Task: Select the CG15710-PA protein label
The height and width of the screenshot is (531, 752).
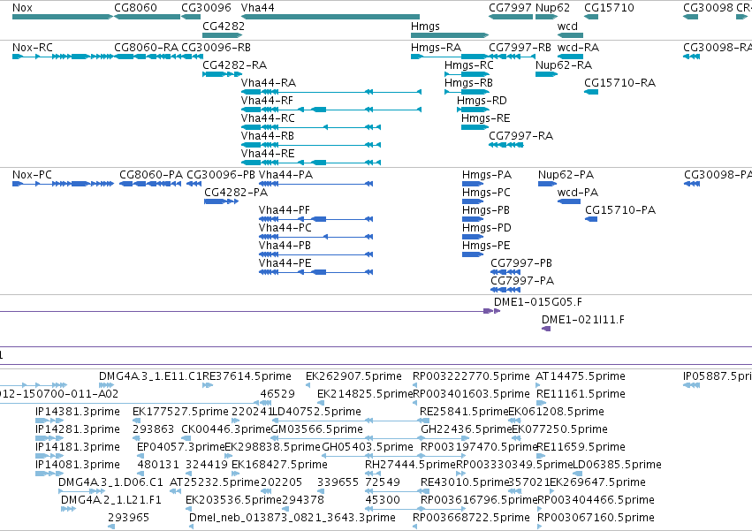Action: coord(620,210)
